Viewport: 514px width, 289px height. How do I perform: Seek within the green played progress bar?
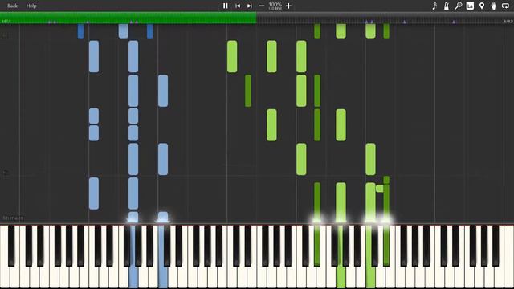pyautogui.click(x=128, y=18)
